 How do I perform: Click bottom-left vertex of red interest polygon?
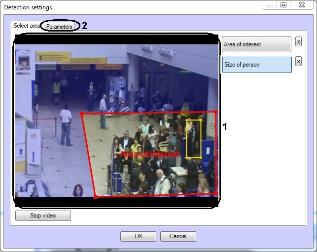(x=95, y=197)
